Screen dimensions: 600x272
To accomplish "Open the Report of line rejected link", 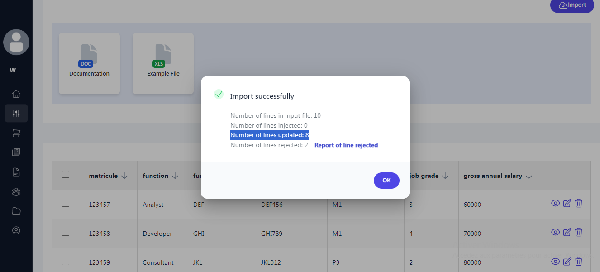I will click(346, 145).
